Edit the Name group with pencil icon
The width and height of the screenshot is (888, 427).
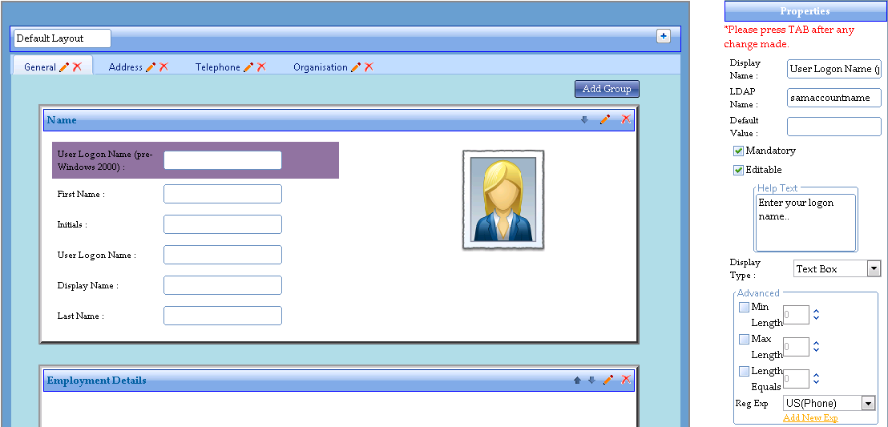click(605, 119)
